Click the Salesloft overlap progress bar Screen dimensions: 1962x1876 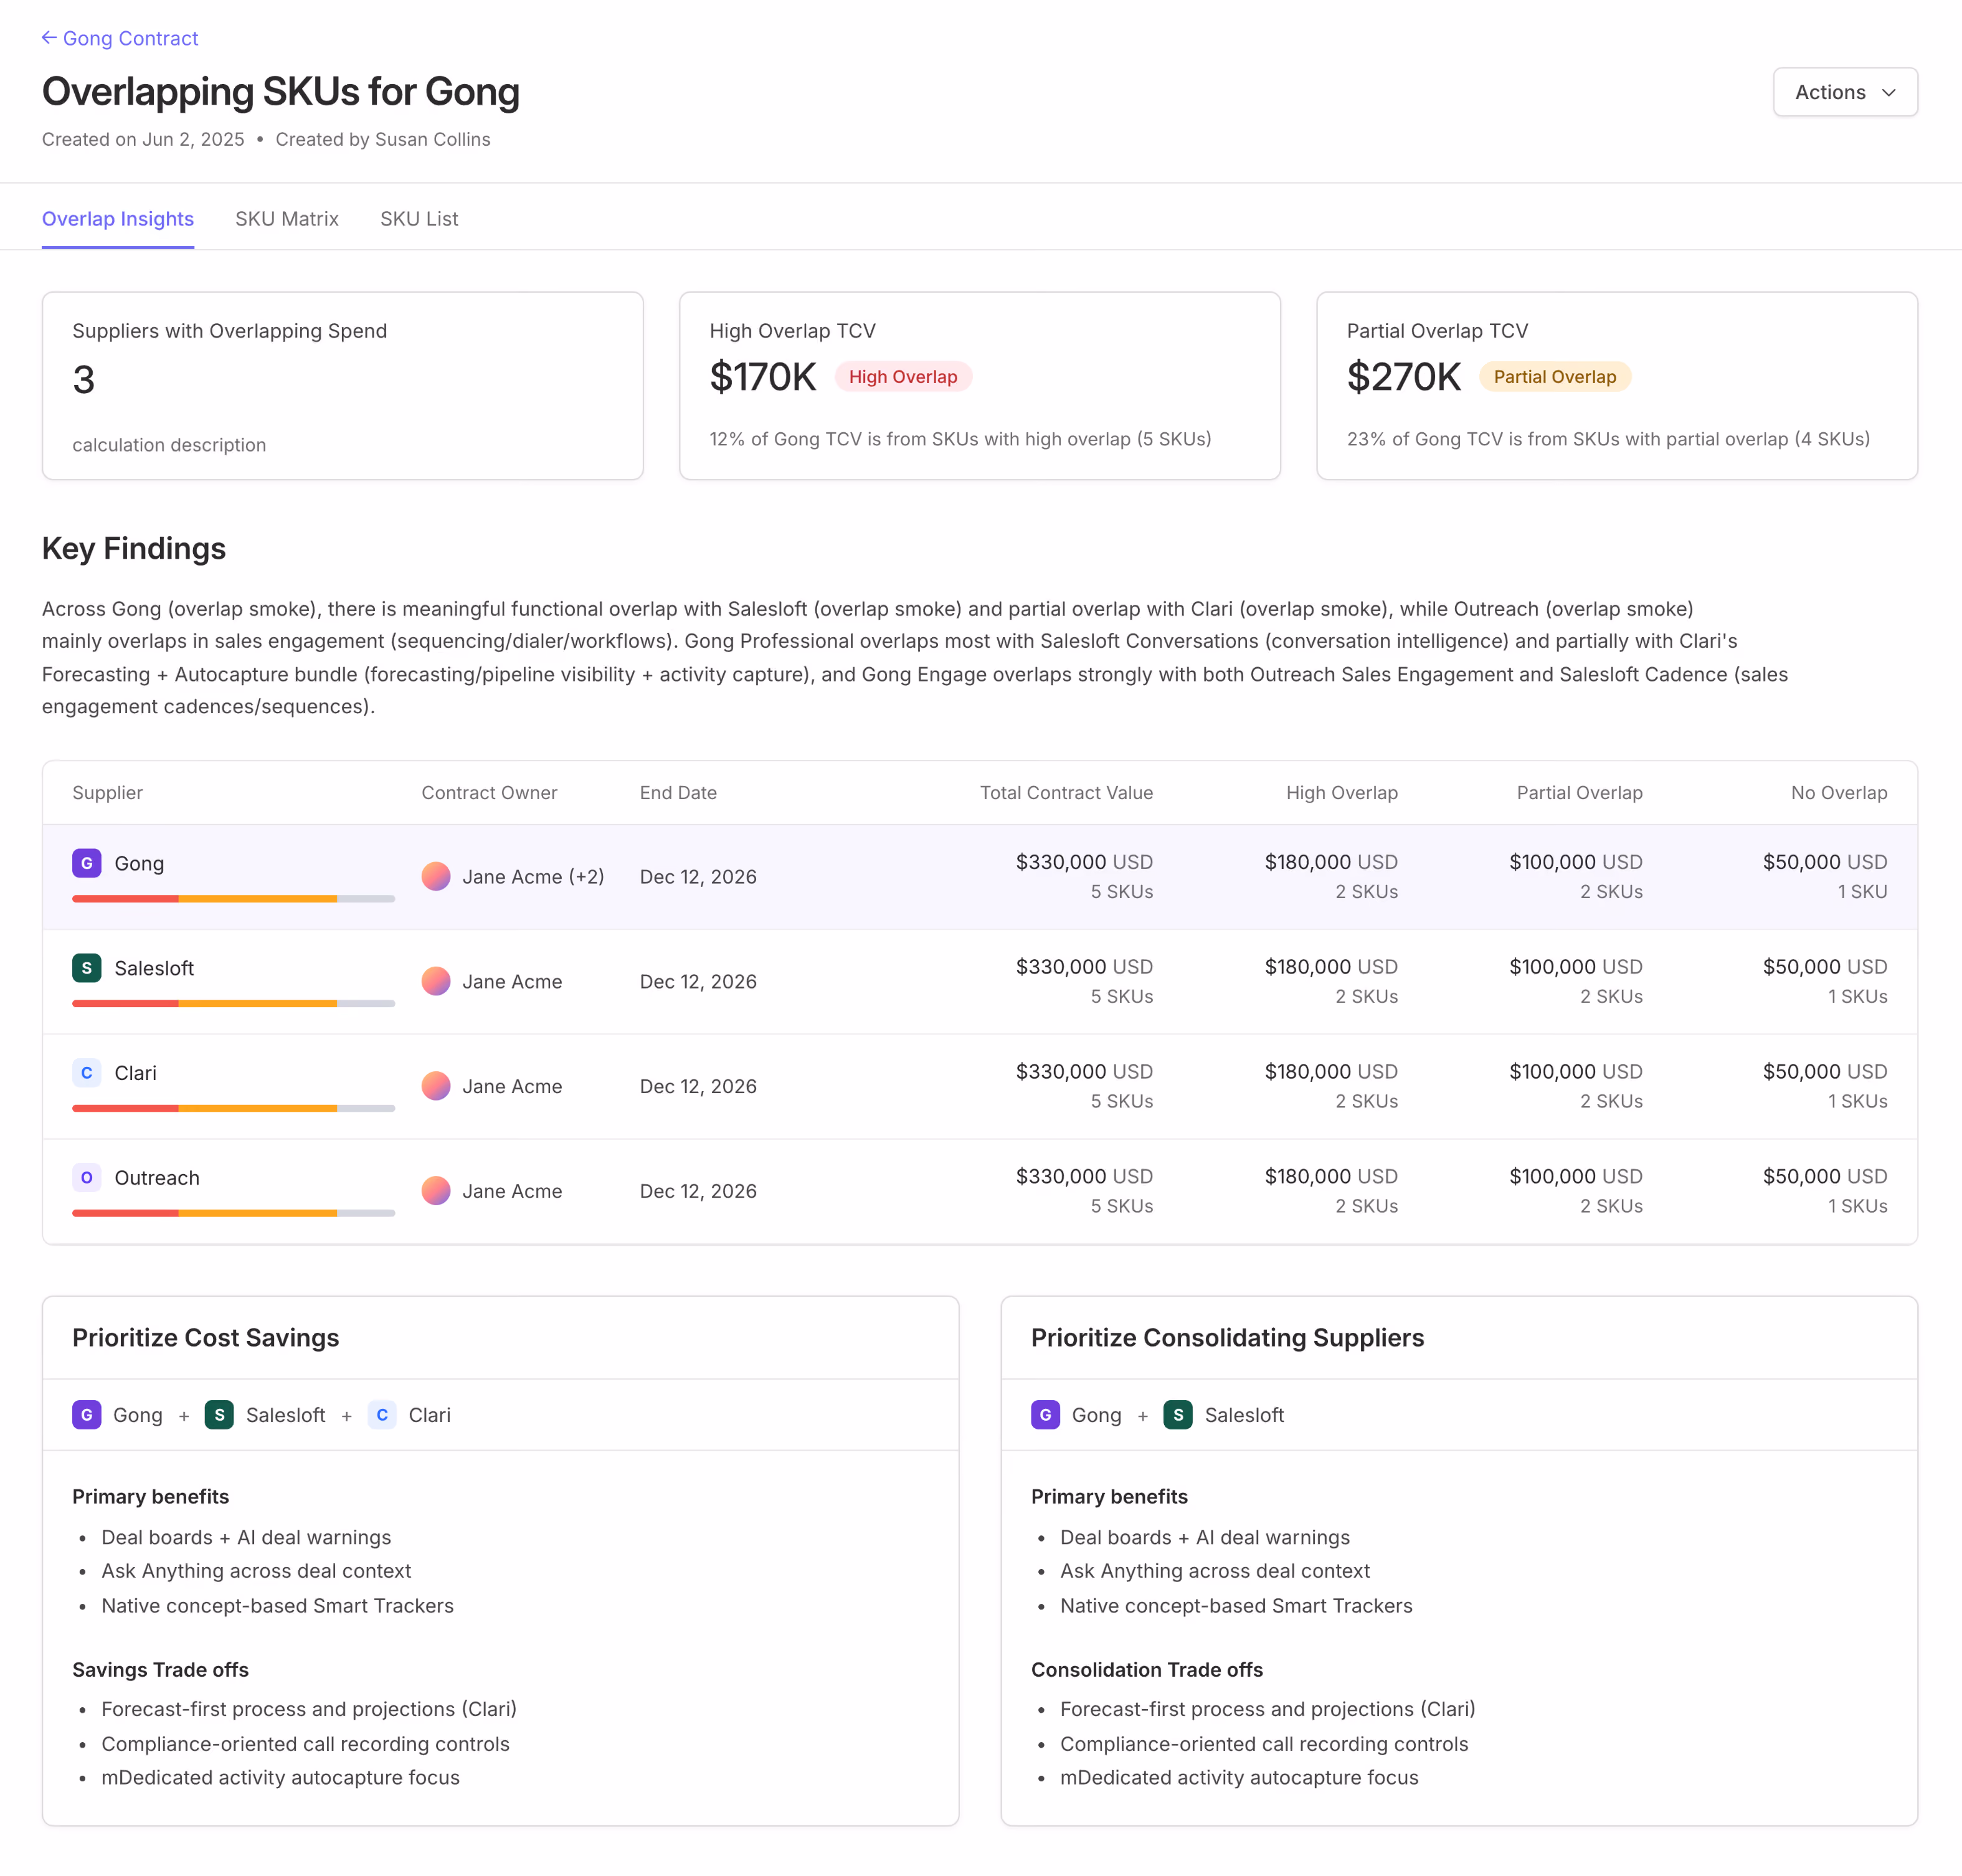[233, 1003]
